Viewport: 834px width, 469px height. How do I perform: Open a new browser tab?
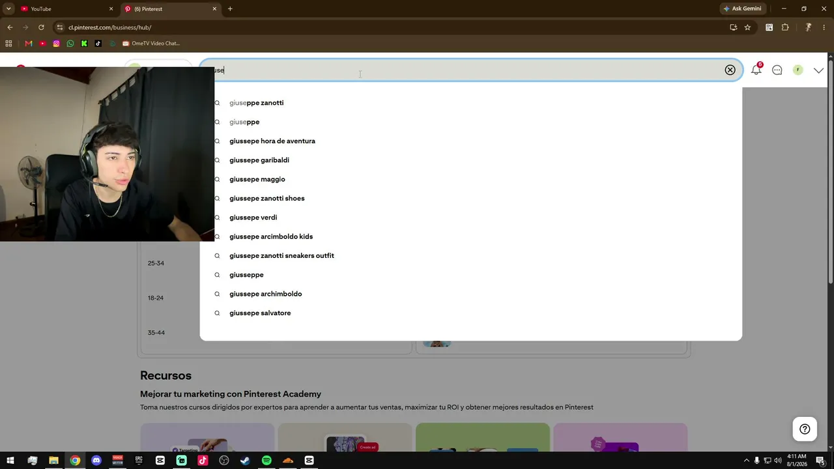pyautogui.click(x=230, y=9)
